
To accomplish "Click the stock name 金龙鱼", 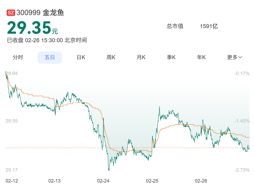I will pos(53,13).
